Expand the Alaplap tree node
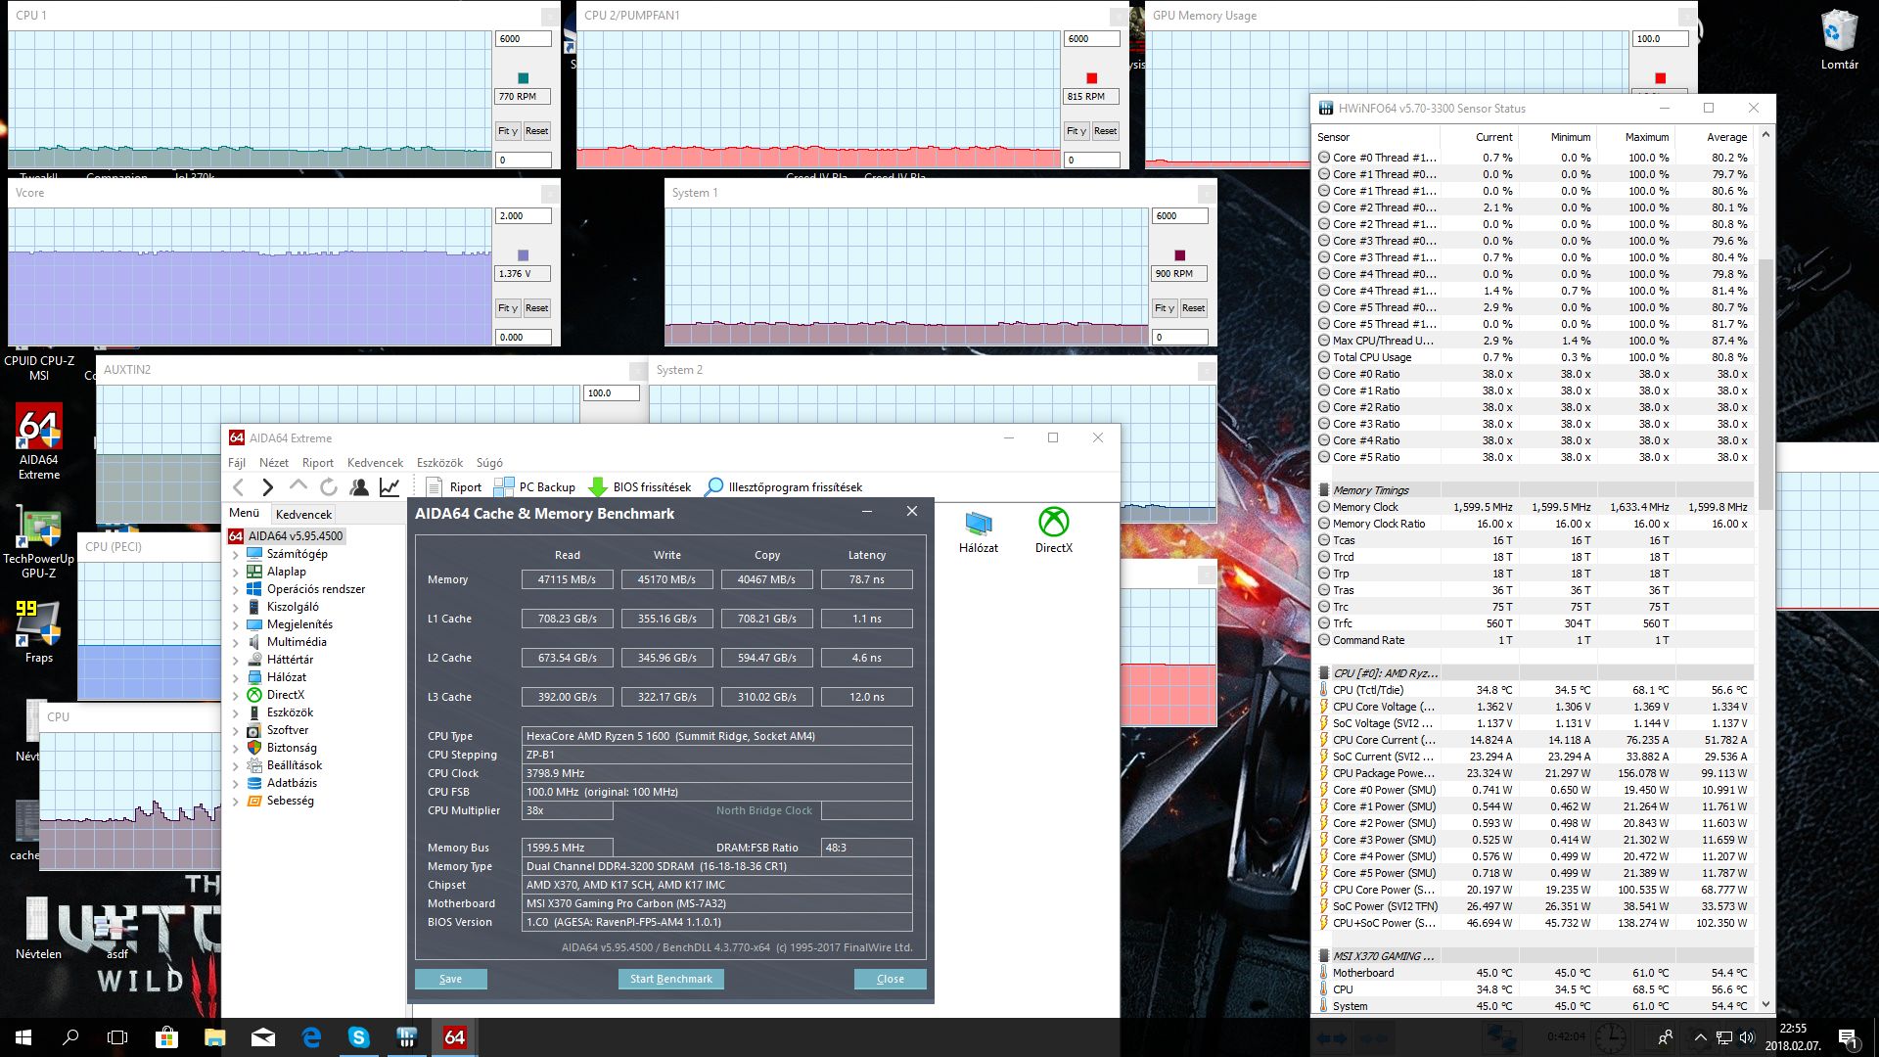 pyautogui.click(x=235, y=572)
